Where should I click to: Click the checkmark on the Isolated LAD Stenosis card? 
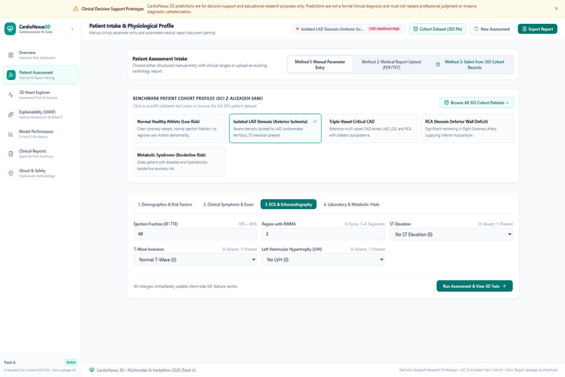[315, 121]
